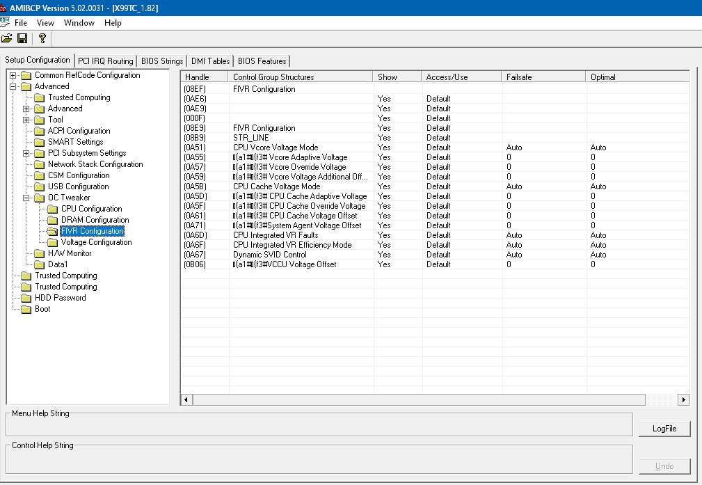Select the HDD Password tree item
This screenshot has height=485, width=702.
coord(60,298)
